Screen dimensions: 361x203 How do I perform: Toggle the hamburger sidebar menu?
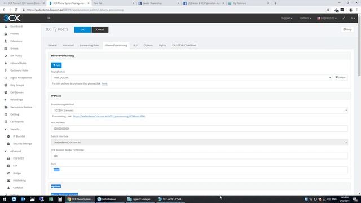pyautogui.click(x=49, y=18)
